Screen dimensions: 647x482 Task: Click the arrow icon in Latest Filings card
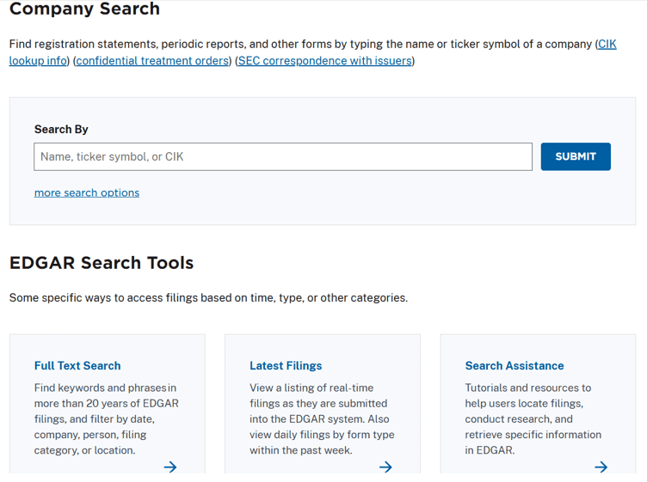385,467
